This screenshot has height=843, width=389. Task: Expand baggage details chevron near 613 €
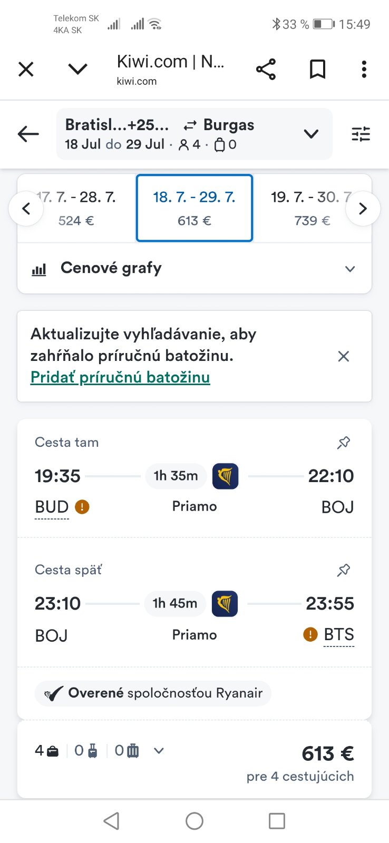(x=159, y=751)
